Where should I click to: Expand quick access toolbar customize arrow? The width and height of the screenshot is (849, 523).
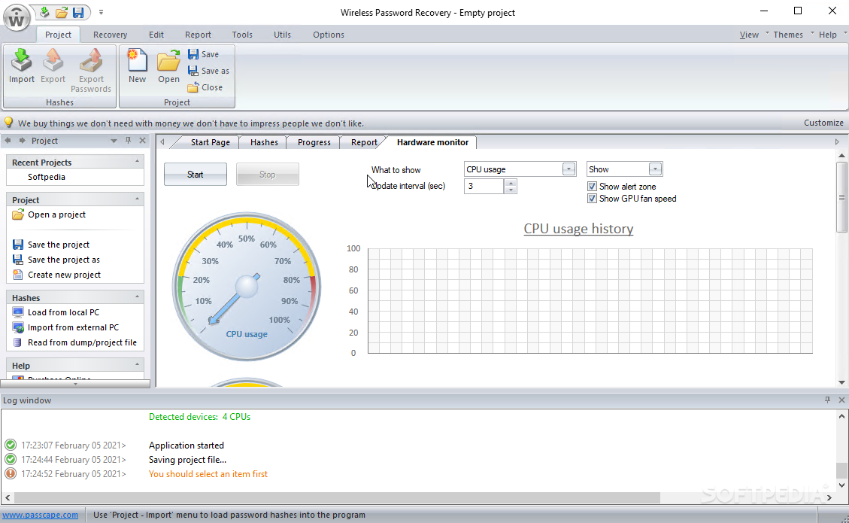click(x=101, y=12)
